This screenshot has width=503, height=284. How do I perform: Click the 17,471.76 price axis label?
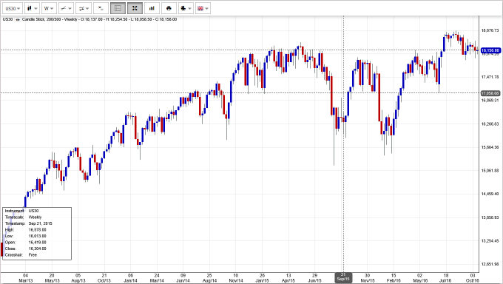(x=490, y=77)
